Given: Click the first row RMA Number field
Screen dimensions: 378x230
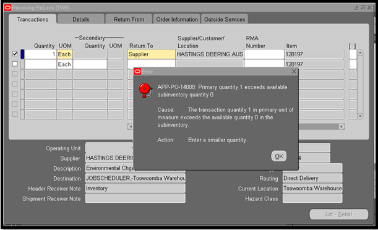Looking at the screenshot, I should tap(264, 54).
